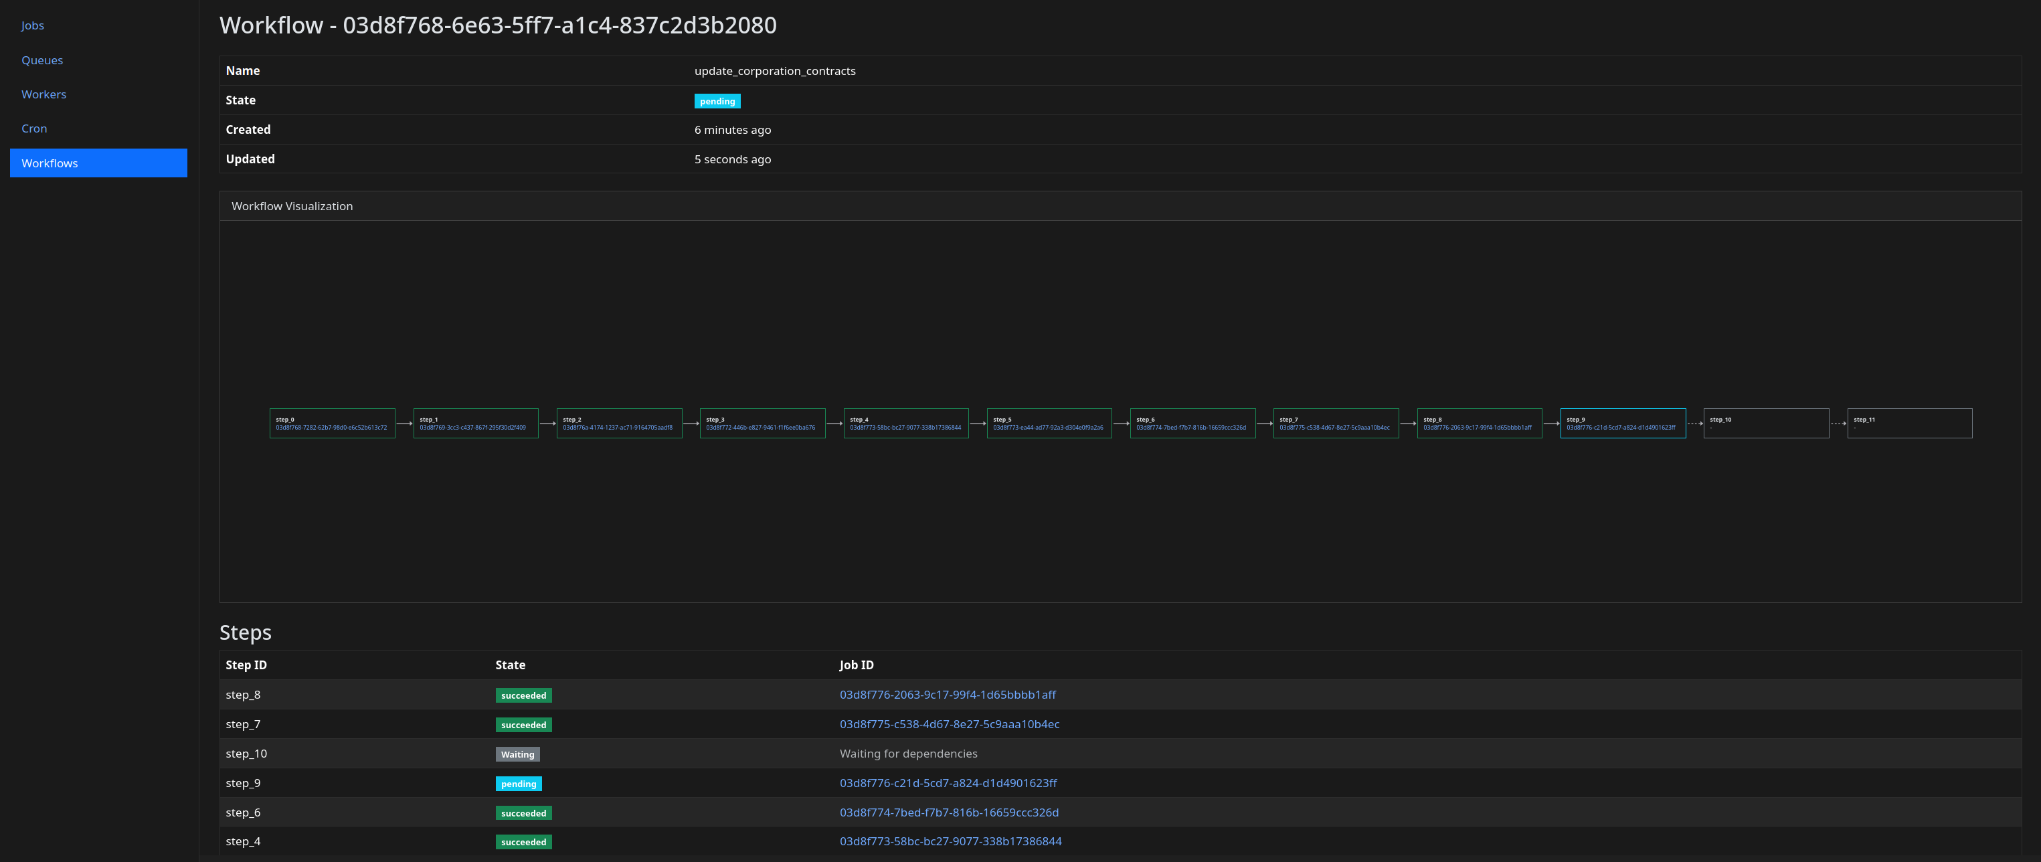The height and width of the screenshot is (862, 2041).
Task: Open the step_5 node in diagram
Action: point(1049,423)
